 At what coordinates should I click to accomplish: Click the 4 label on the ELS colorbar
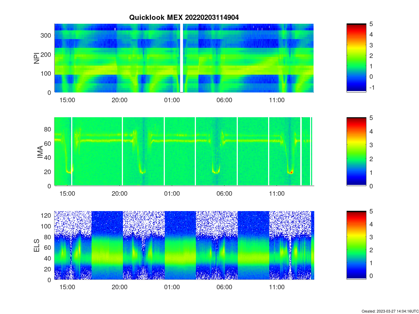[x=371, y=224]
